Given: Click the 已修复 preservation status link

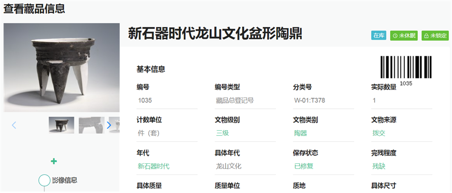Looking at the screenshot, I should coord(304,166).
